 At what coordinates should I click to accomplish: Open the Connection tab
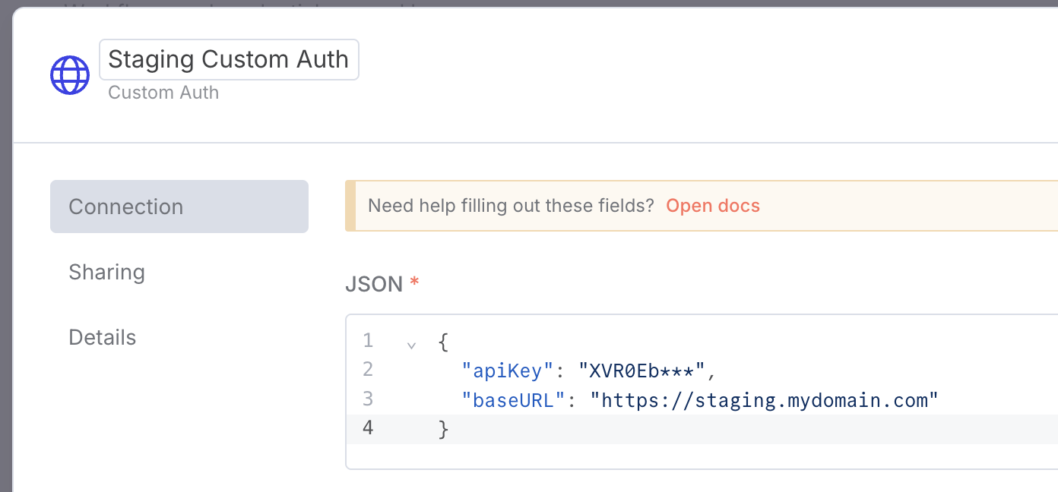click(179, 207)
